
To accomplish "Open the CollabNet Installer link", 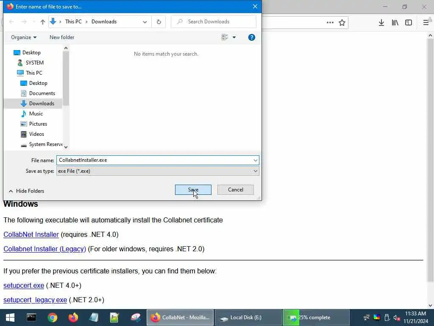I will tap(31, 234).
